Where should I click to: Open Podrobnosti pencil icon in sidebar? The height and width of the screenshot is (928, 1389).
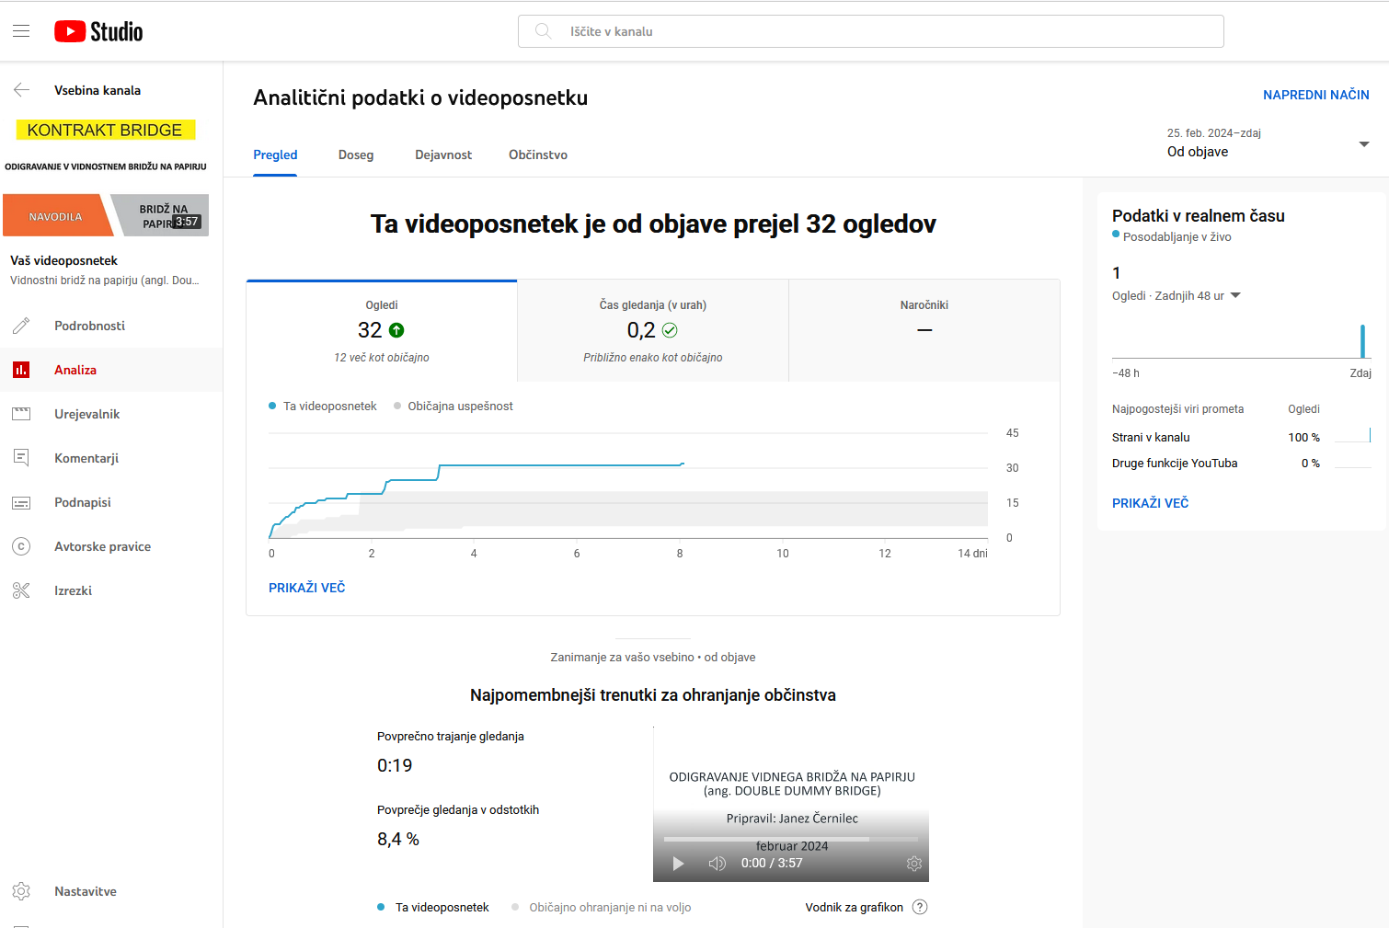(21, 326)
